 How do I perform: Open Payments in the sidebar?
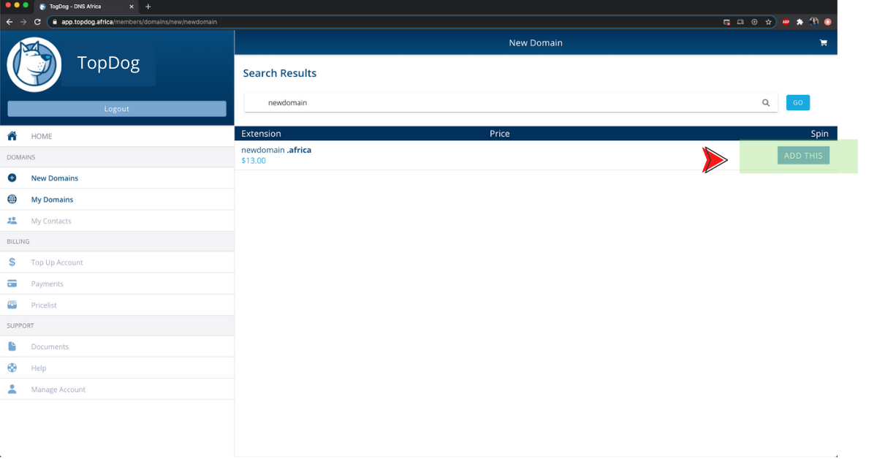117,283
